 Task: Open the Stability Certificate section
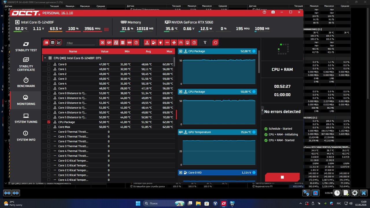[x=26, y=64]
